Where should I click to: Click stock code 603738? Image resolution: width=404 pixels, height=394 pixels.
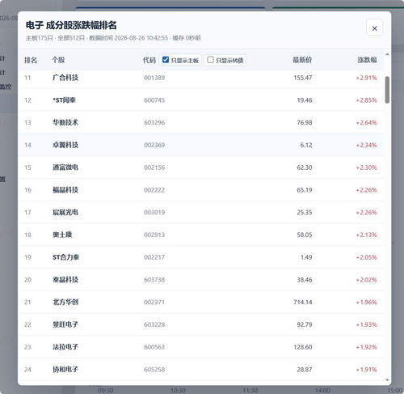[x=154, y=280]
